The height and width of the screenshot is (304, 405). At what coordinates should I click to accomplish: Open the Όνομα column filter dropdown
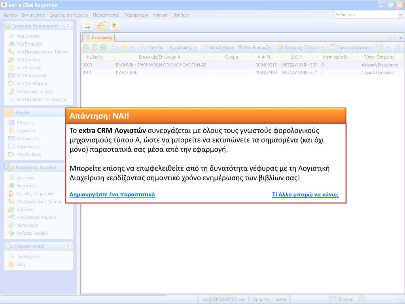(x=250, y=57)
